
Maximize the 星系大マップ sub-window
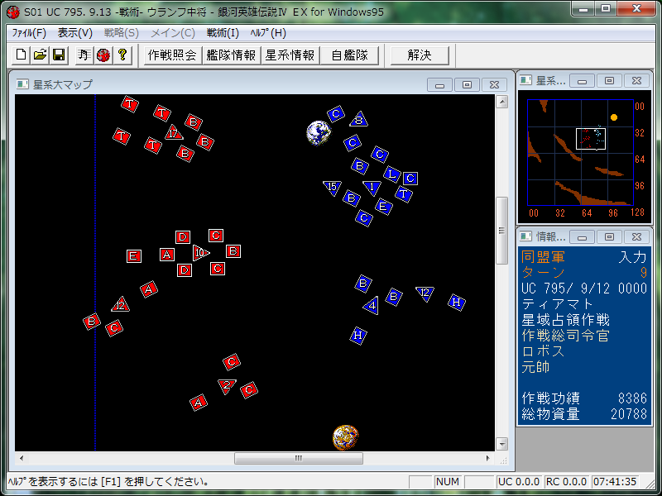click(x=467, y=85)
